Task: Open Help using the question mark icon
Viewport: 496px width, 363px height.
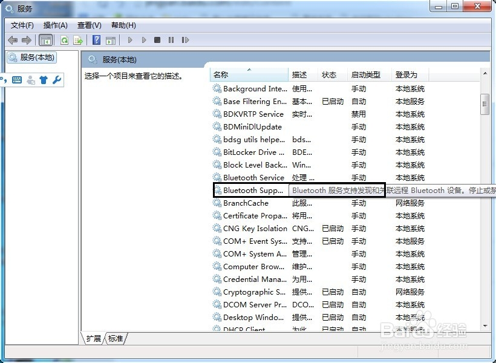Action: [x=96, y=39]
